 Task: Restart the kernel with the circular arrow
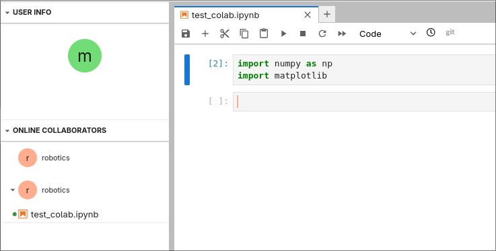pyautogui.click(x=322, y=34)
